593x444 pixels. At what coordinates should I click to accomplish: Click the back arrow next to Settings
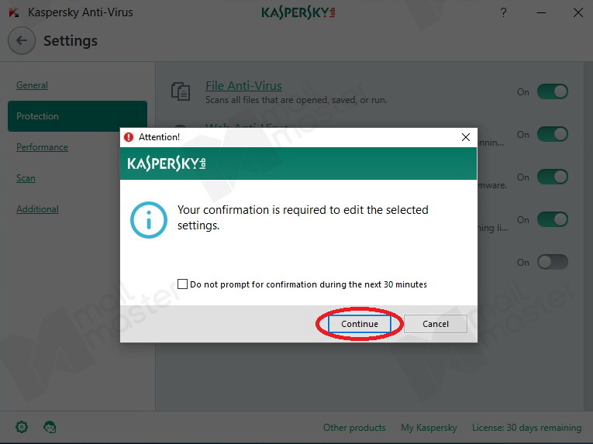[x=22, y=40]
